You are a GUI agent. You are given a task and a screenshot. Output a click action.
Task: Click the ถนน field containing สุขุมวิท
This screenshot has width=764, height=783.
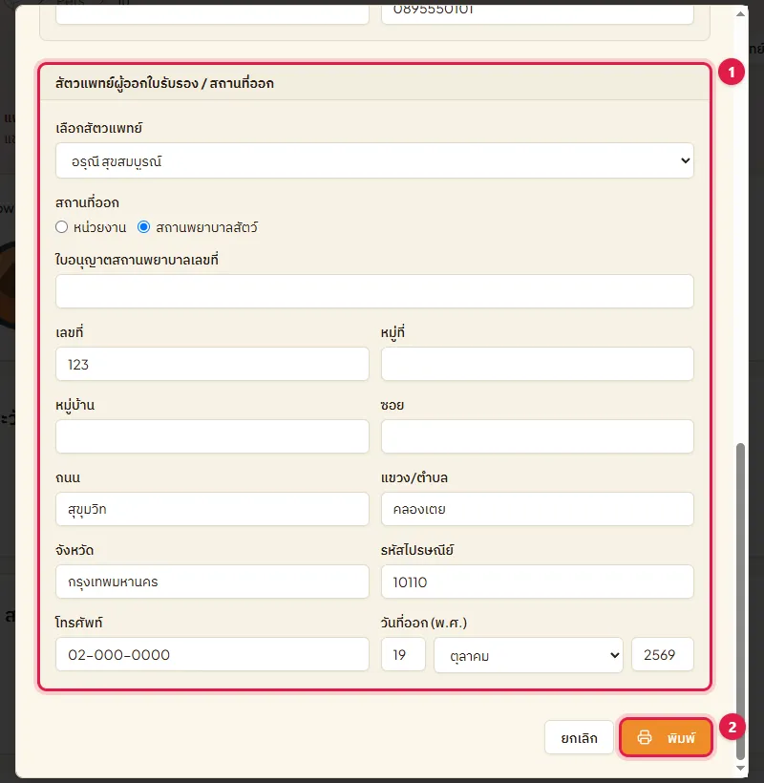tap(212, 509)
